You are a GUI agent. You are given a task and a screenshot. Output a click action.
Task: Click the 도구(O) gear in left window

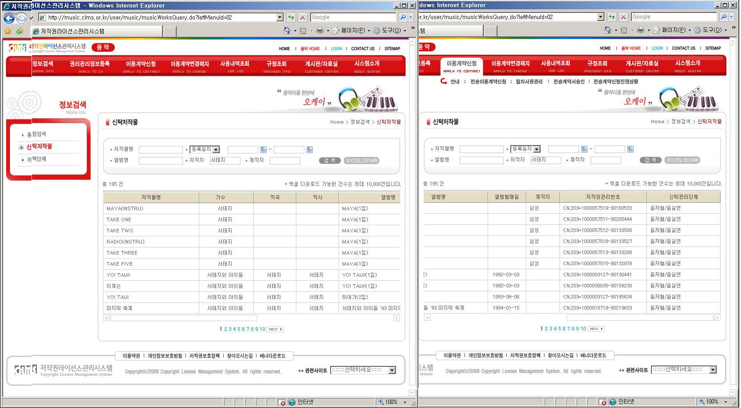(x=377, y=31)
